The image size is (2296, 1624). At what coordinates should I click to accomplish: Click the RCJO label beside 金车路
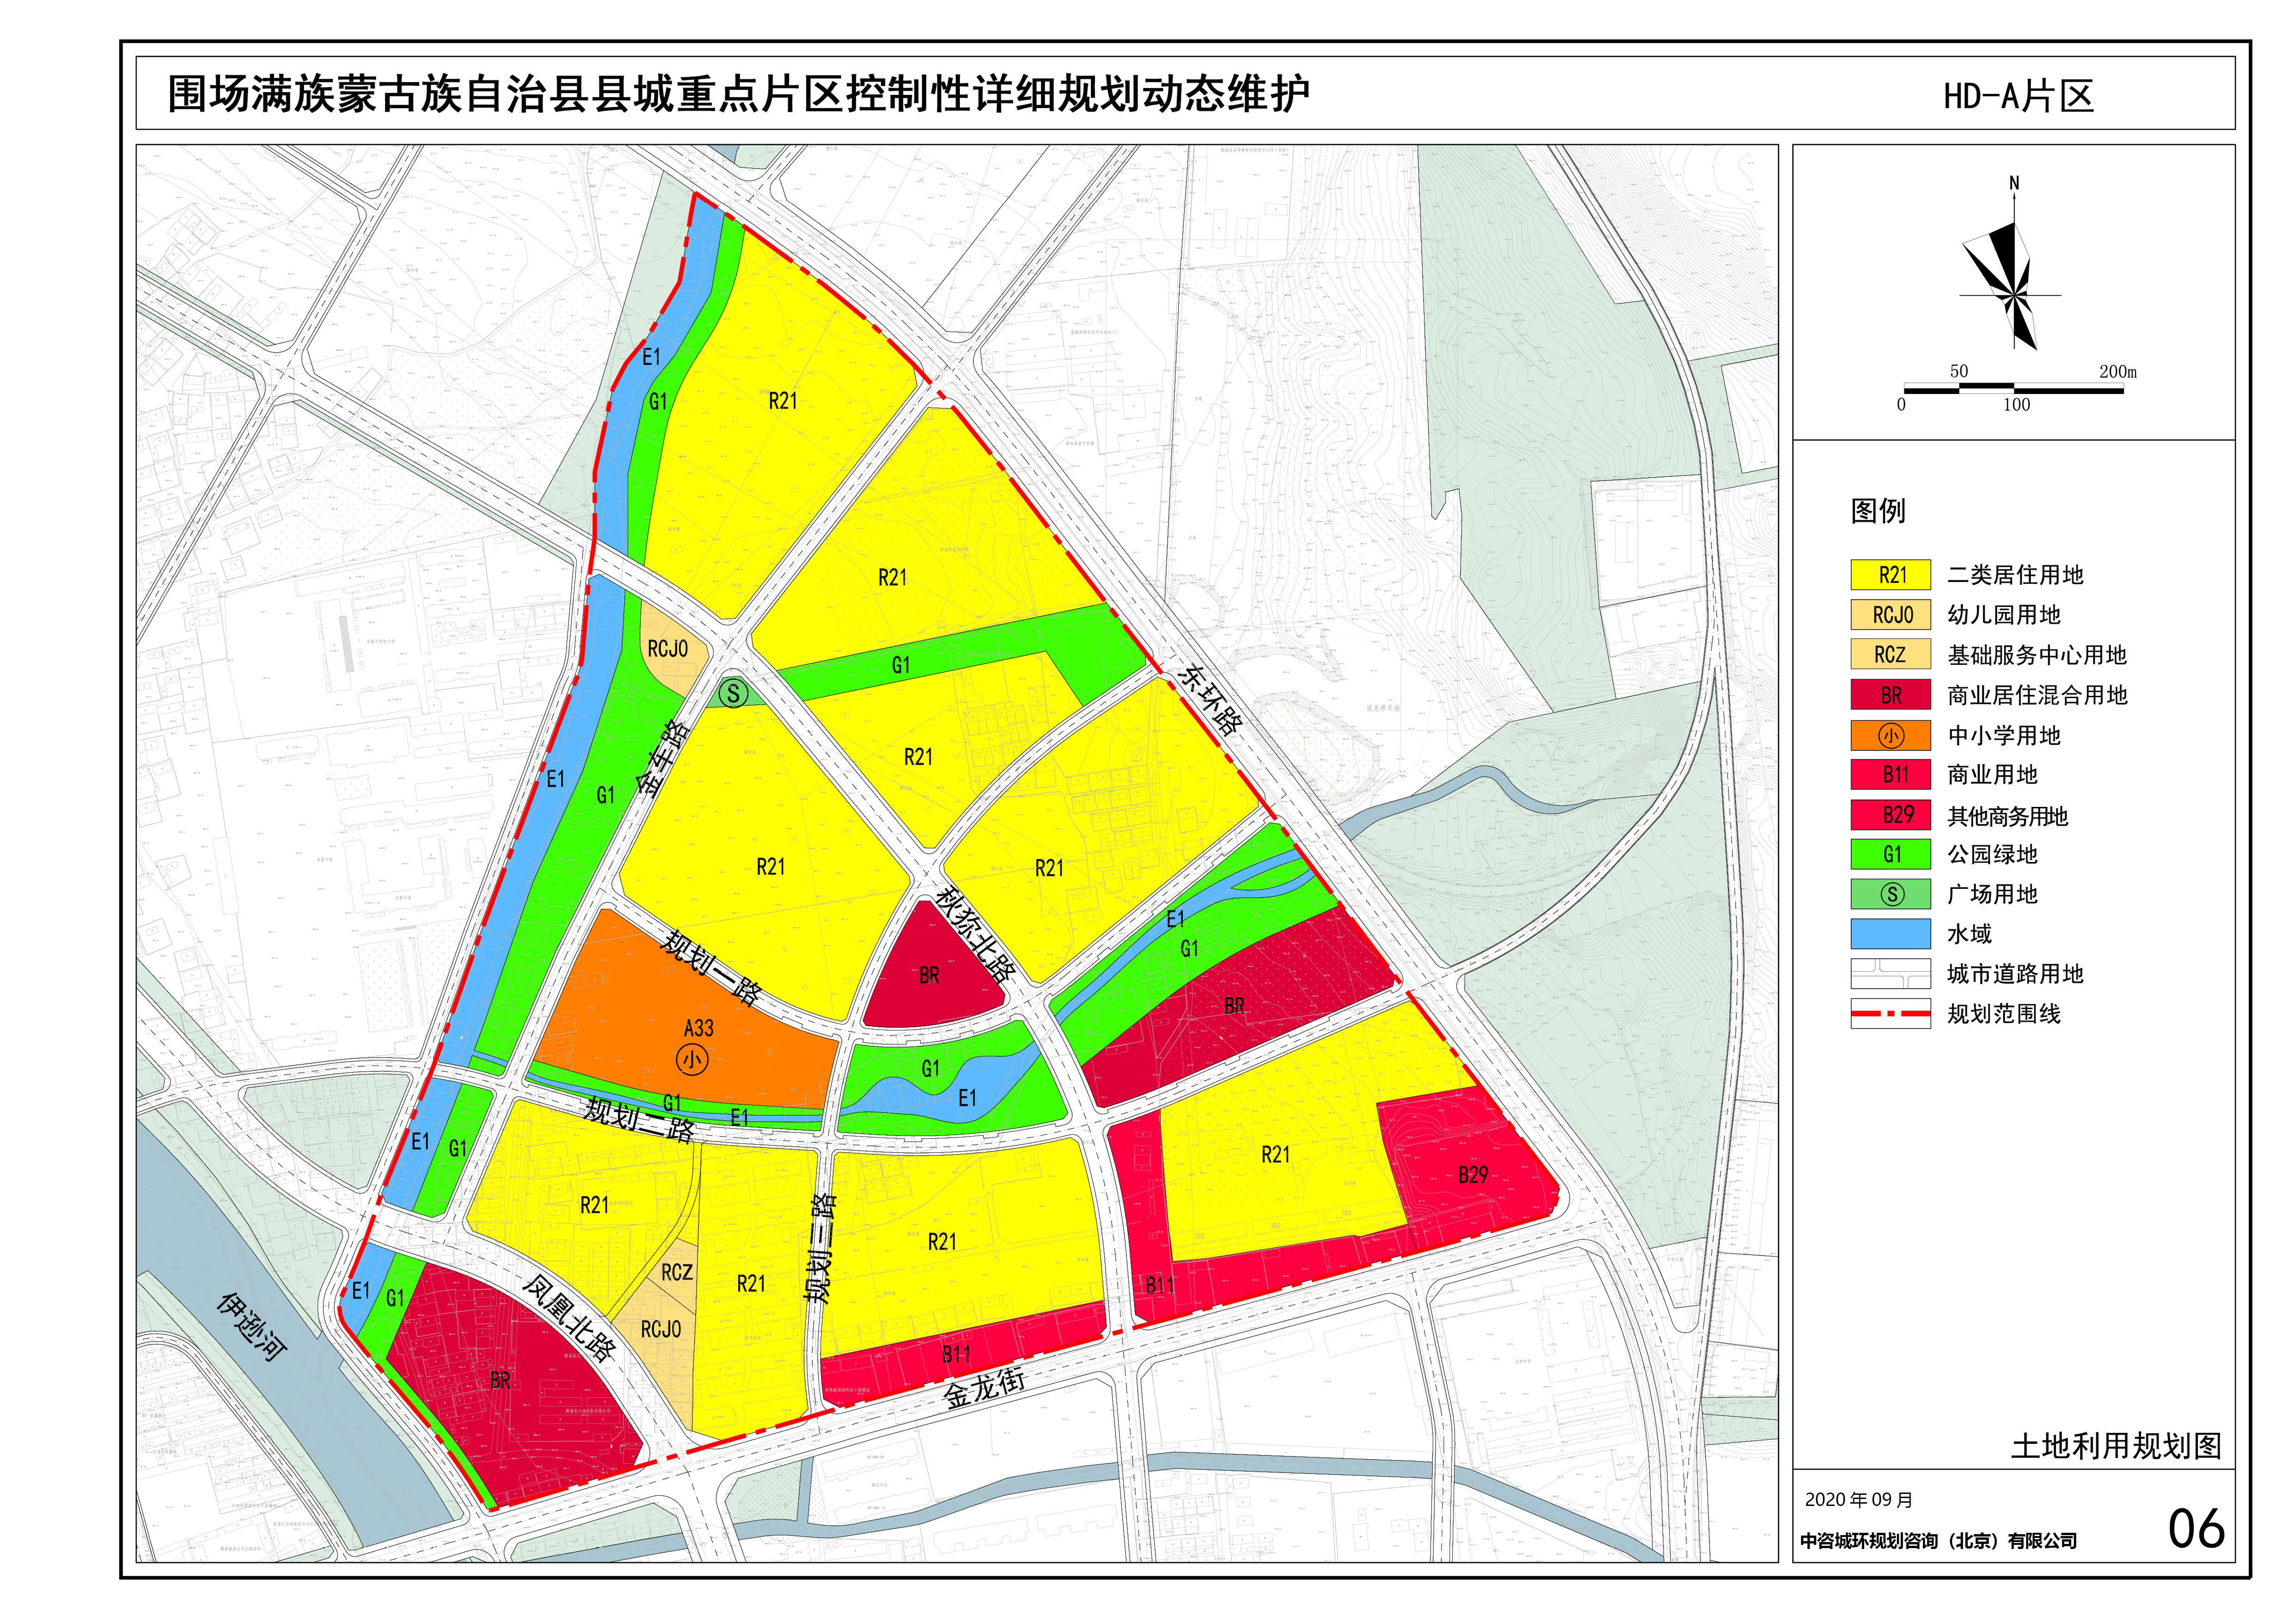click(x=668, y=649)
